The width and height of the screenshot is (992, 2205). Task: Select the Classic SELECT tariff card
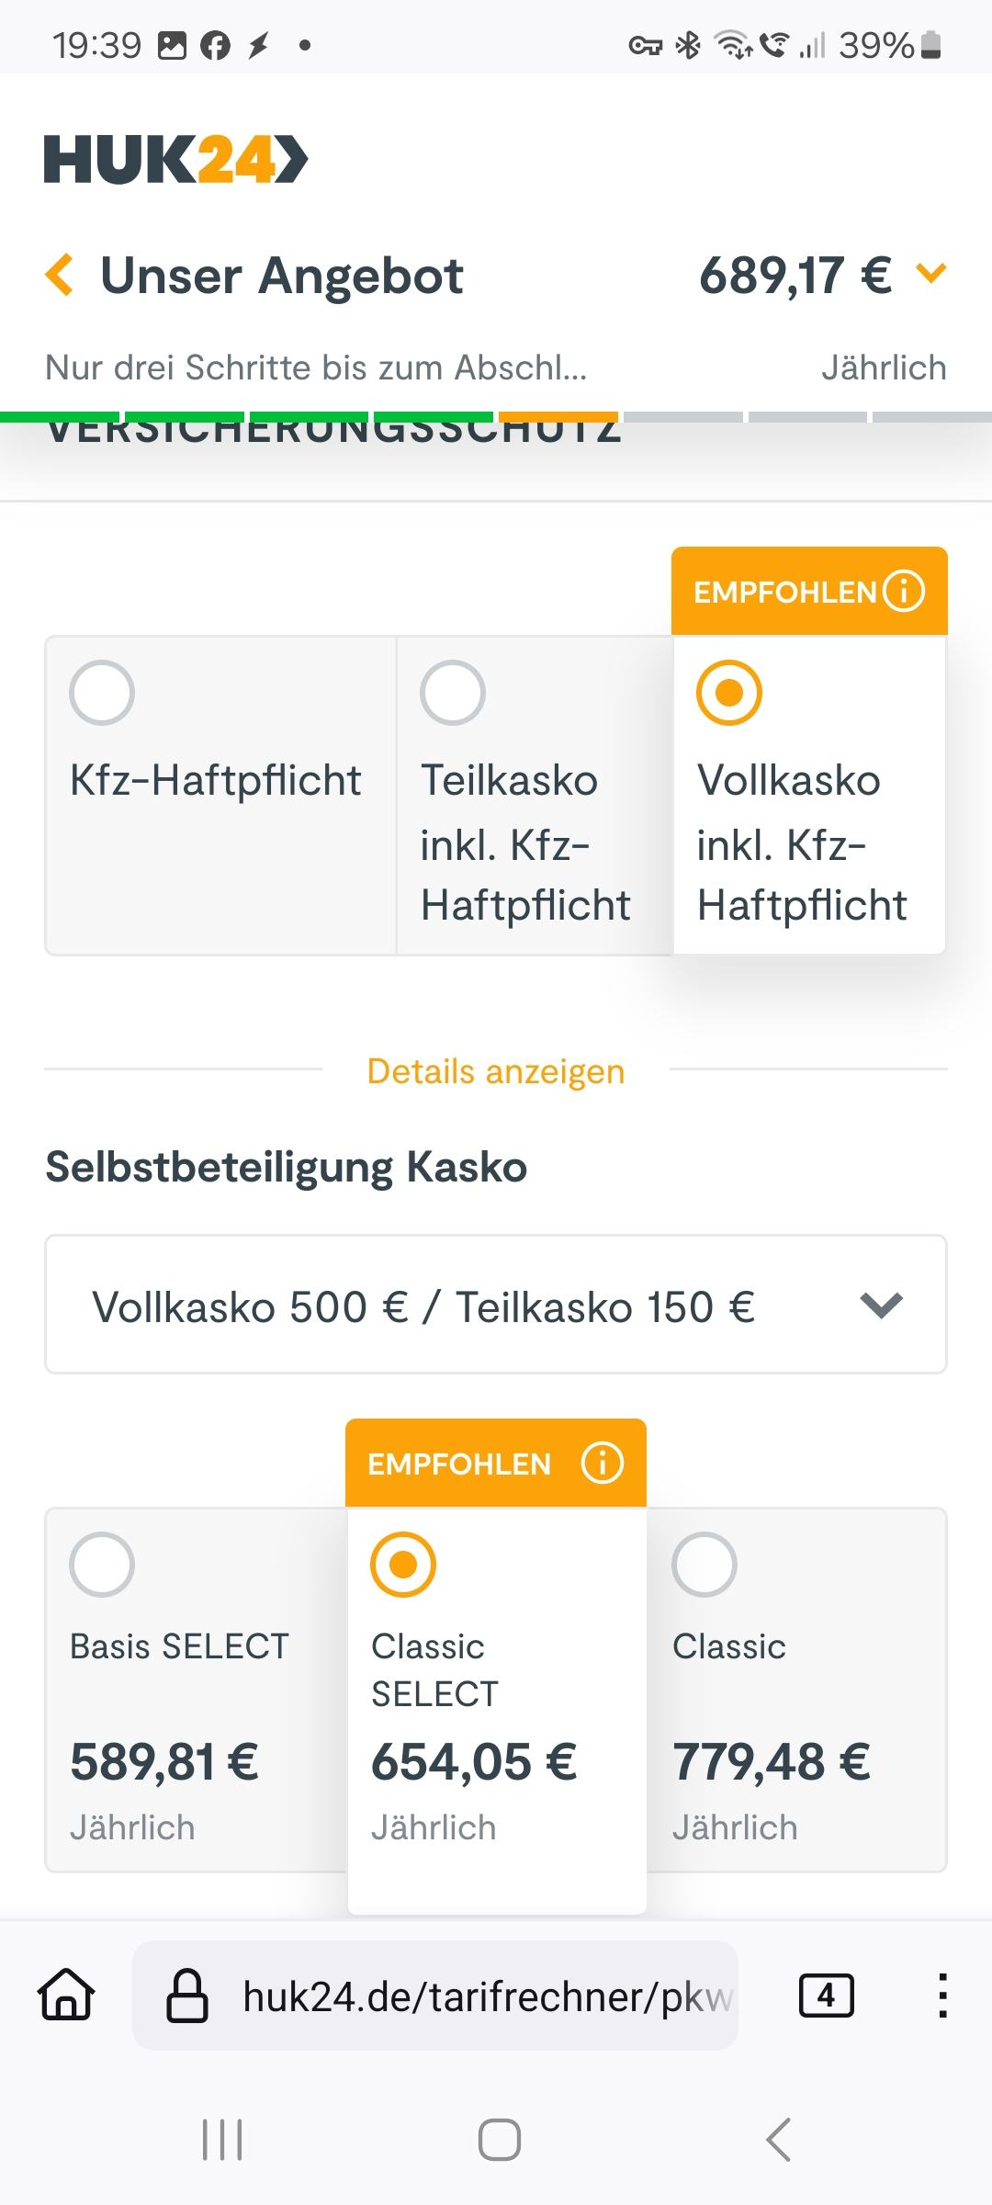403,1564
